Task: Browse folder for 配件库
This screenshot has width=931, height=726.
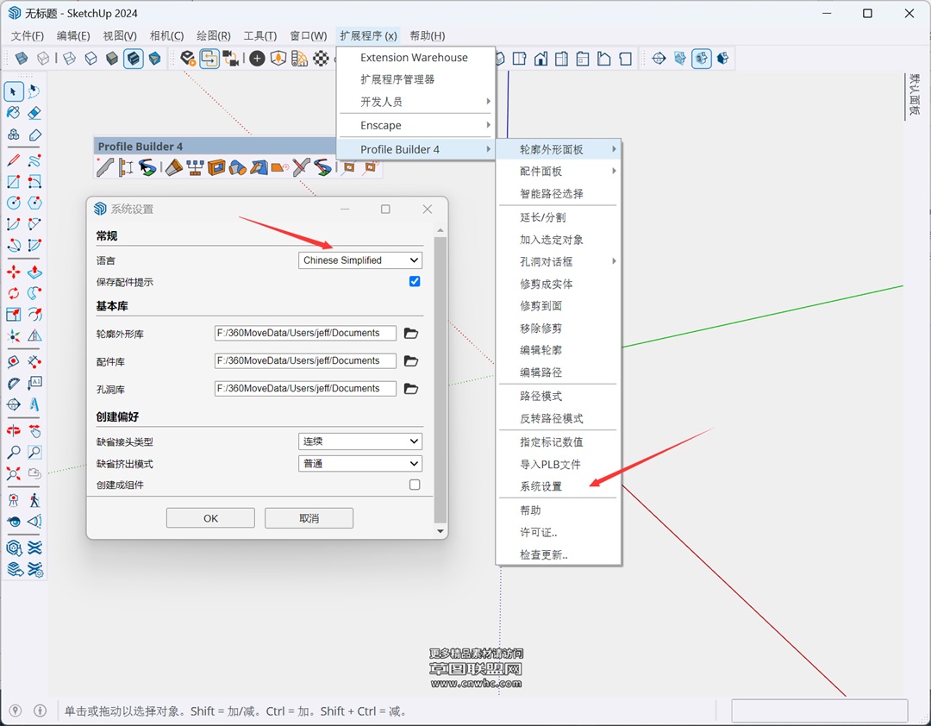Action: [411, 360]
